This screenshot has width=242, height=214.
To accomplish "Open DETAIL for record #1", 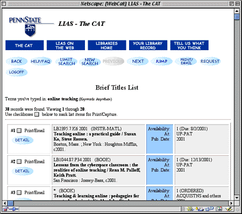I will (x=23, y=140).
